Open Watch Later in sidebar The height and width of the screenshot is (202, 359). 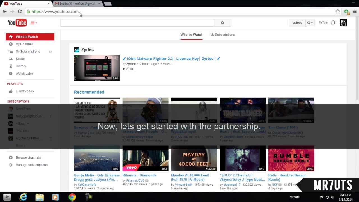24,74
